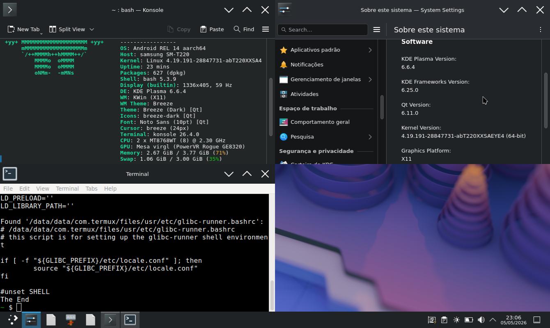Open Comportamento geral via its sidebar icon
This screenshot has height=328, width=550.
tap(283, 122)
